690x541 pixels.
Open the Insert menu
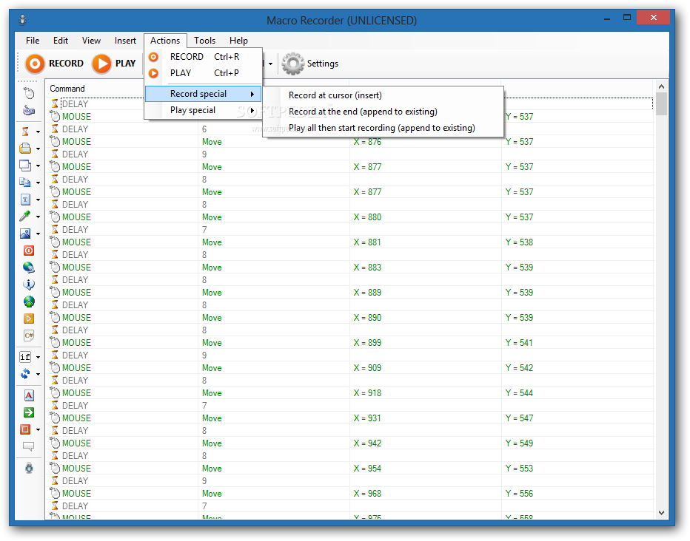click(x=125, y=41)
